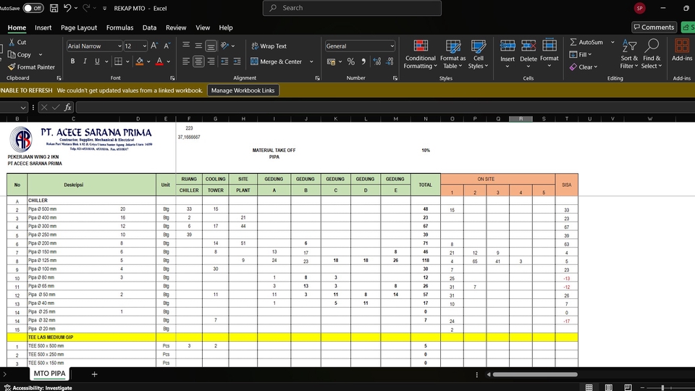Click the Format Painter brush
Viewport: 695px width, 391px height.
[x=12, y=67]
